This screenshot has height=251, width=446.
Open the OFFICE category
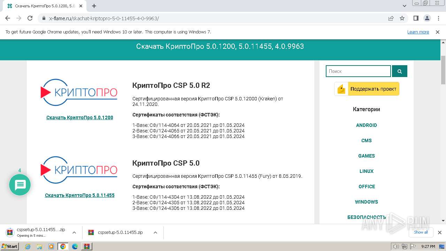pos(367,187)
